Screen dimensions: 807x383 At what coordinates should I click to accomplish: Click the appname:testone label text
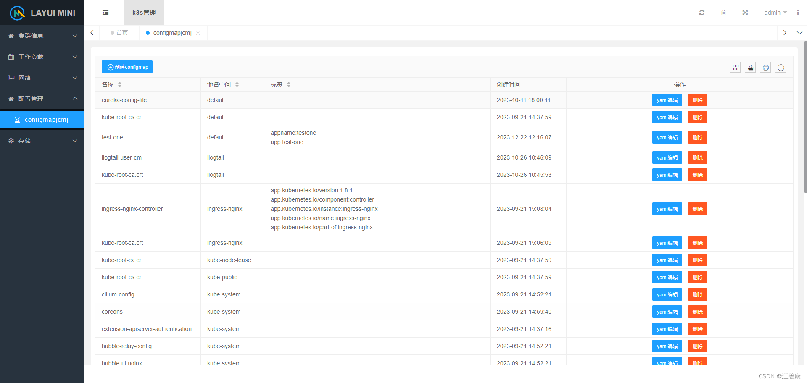click(x=293, y=133)
